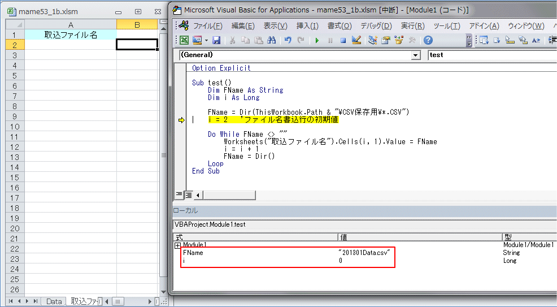Select cell A1 取込ファイル名
Viewport: 557px width, 307px height.
click(x=71, y=34)
